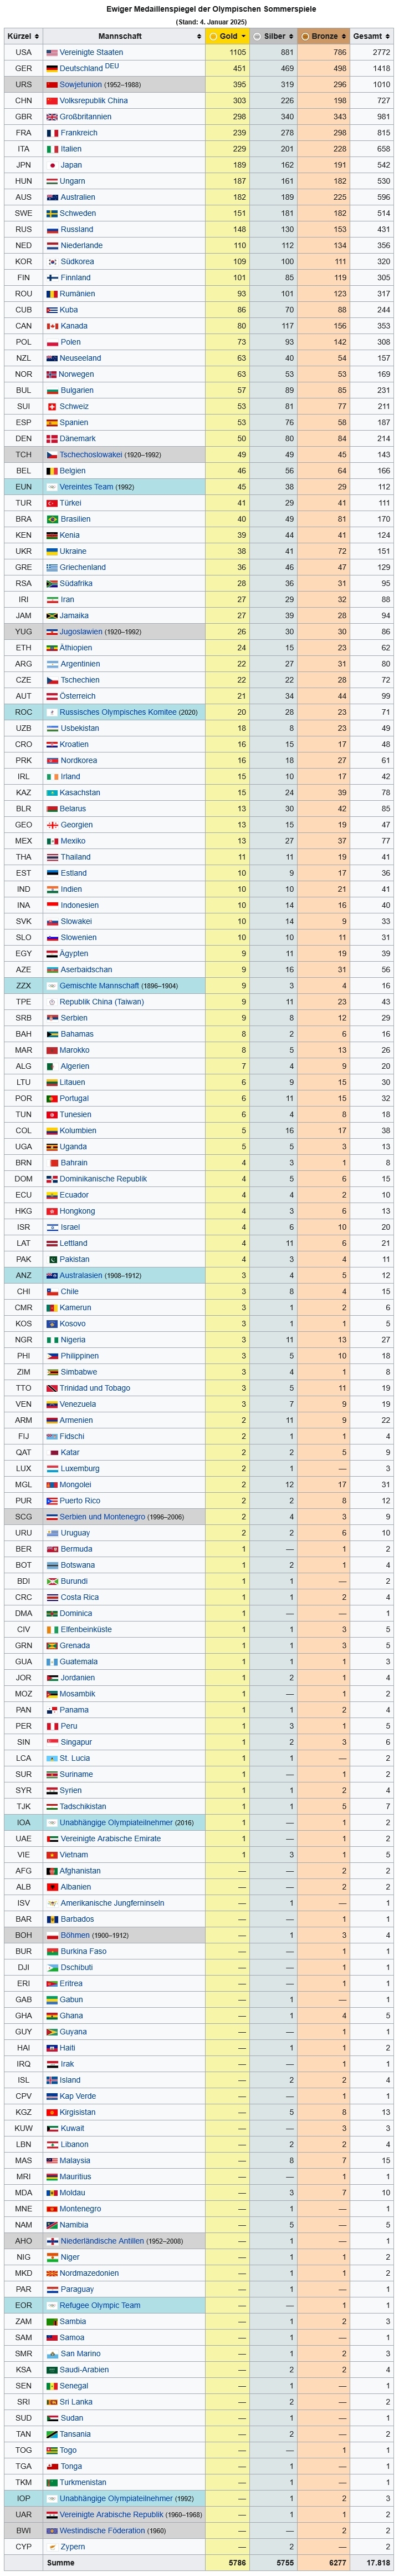Click the Olympic rings icon beside Refugee Olympic Team
The width and height of the screenshot is (399, 2576).
pyautogui.click(x=52, y=2305)
